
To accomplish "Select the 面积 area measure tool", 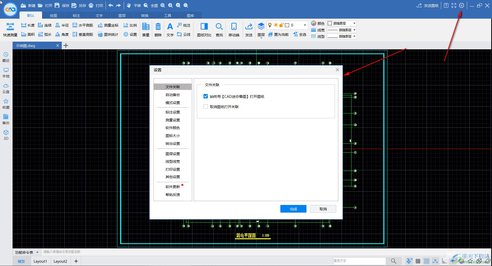I will [x=28, y=34].
